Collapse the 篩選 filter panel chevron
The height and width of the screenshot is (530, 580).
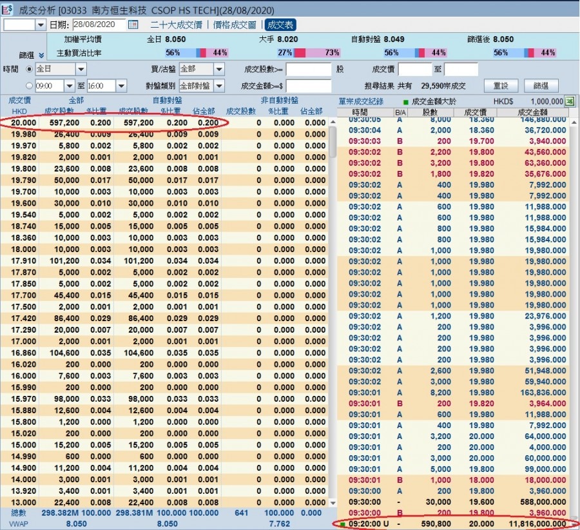(x=41, y=55)
